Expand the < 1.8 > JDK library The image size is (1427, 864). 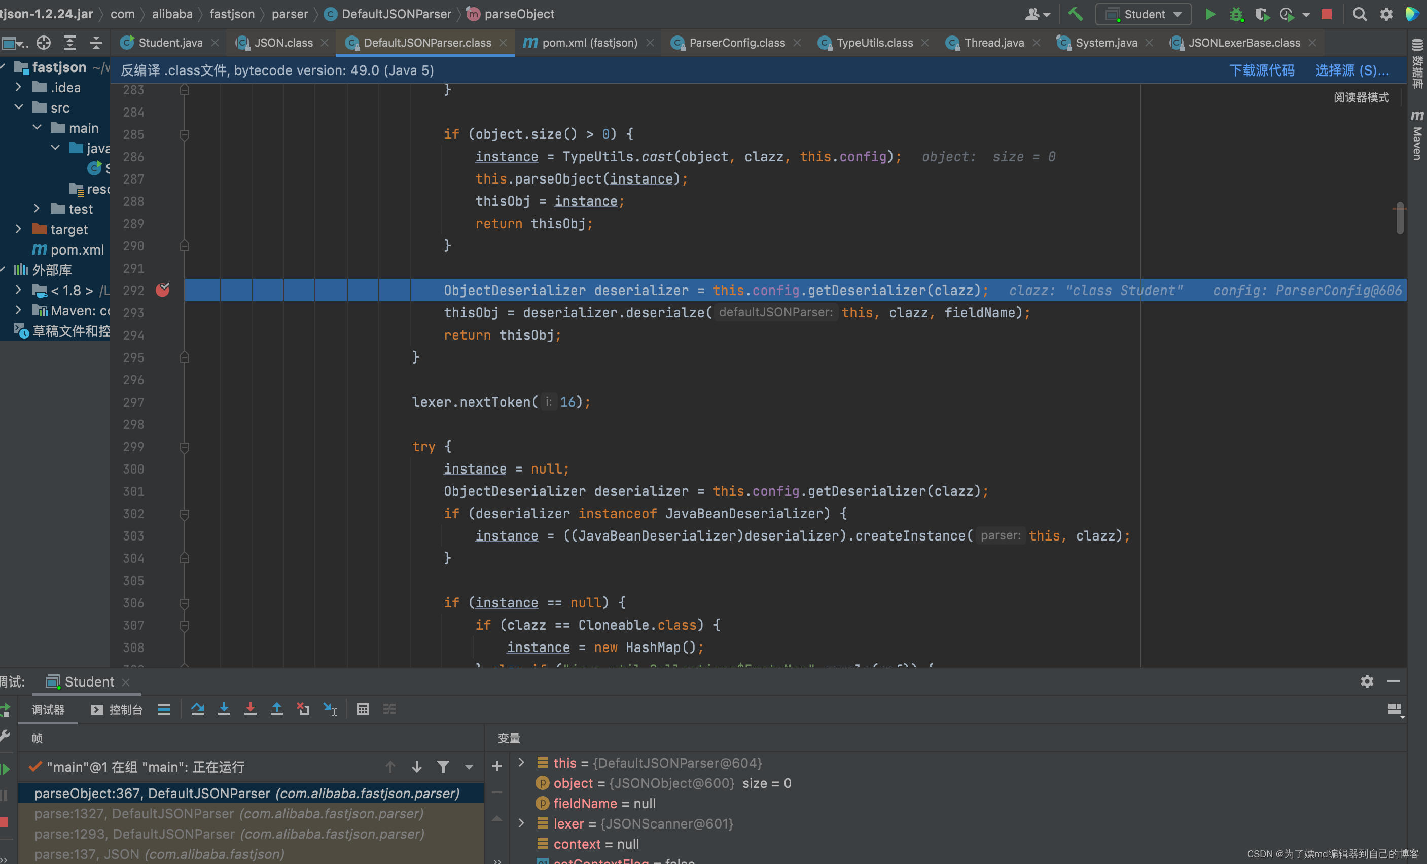coord(19,290)
